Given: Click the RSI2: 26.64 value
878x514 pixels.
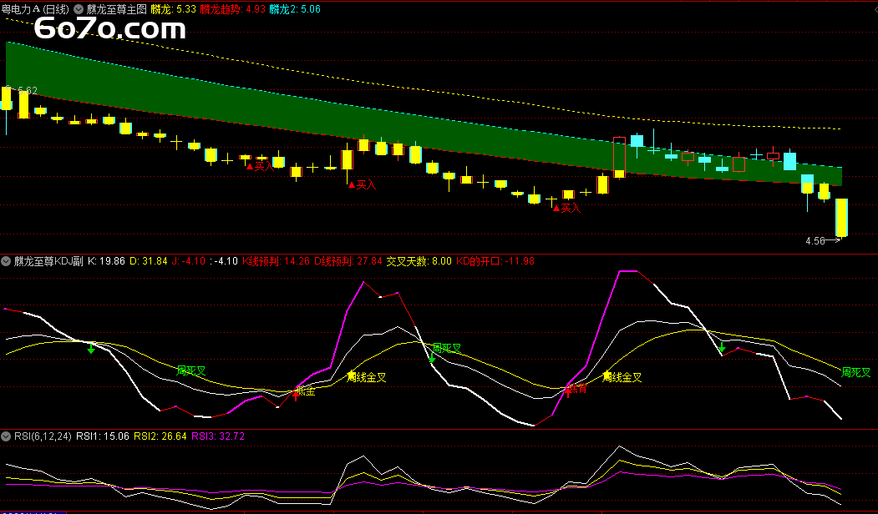Looking at the screenshot, I should click(x=160, y=436).
